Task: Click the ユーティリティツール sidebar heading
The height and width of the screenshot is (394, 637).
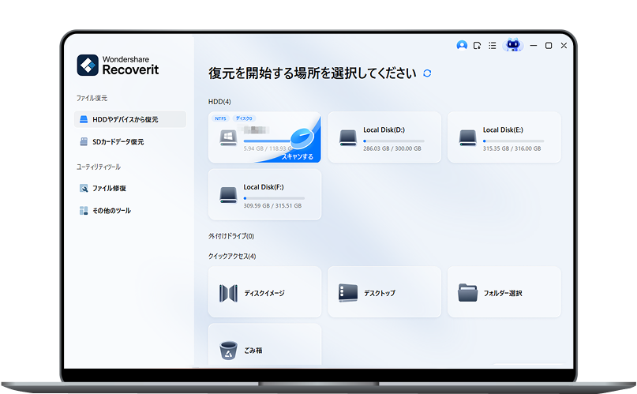Action: click(99, 167)
